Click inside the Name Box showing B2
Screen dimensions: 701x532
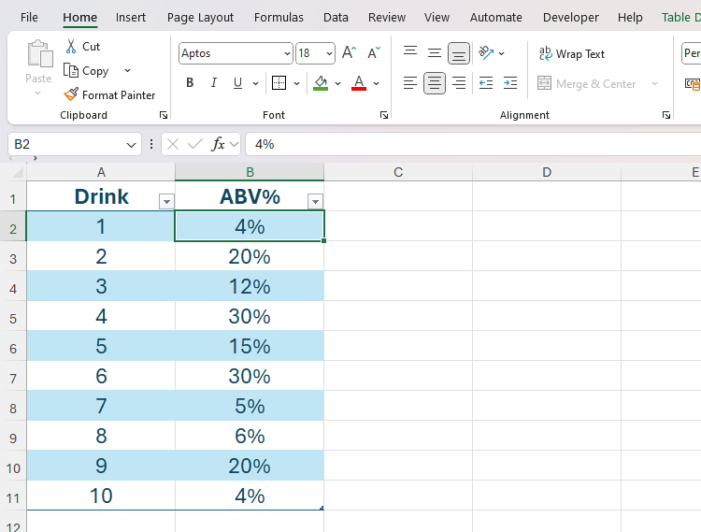pyautogui.click(x=65, y=144)
